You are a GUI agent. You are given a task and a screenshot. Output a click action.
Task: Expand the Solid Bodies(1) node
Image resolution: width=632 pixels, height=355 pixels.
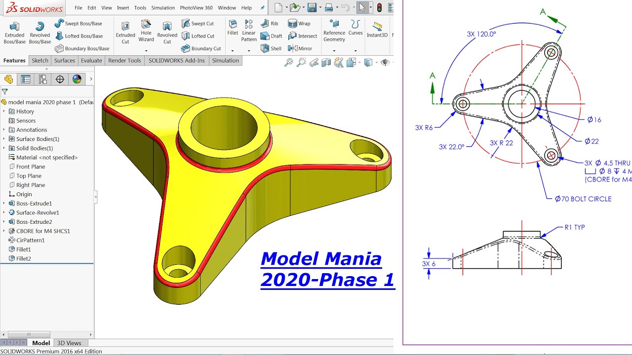pos(4,148)
